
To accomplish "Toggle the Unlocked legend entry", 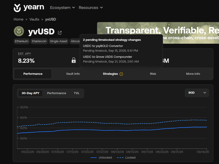I will tap(101, 158).
